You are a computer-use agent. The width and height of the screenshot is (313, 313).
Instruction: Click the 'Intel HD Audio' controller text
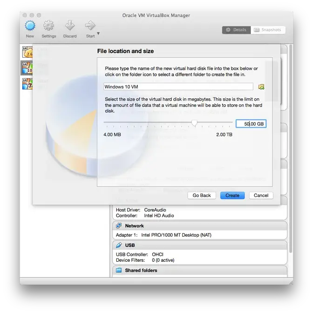pyautogui.click(x=159, y=216)
